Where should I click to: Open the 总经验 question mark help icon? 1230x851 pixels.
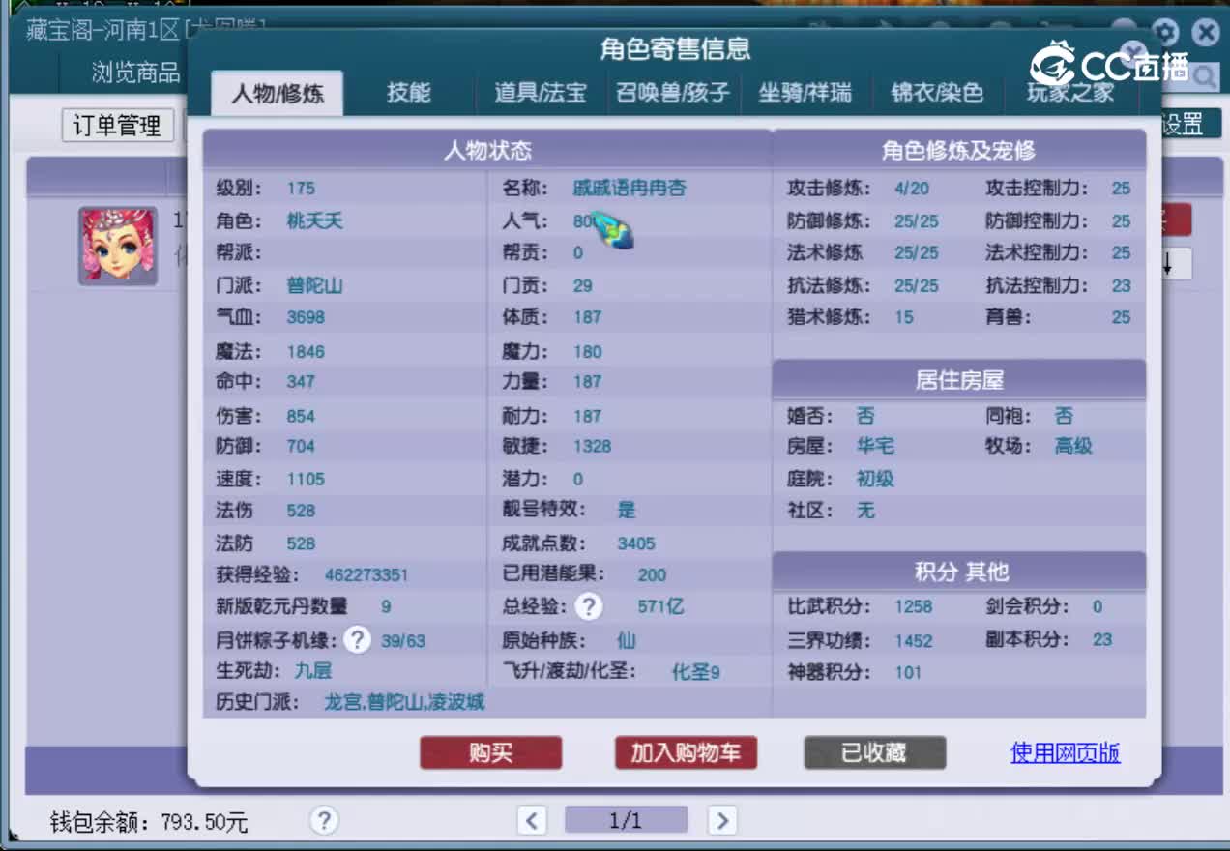[x=589, y=607]
